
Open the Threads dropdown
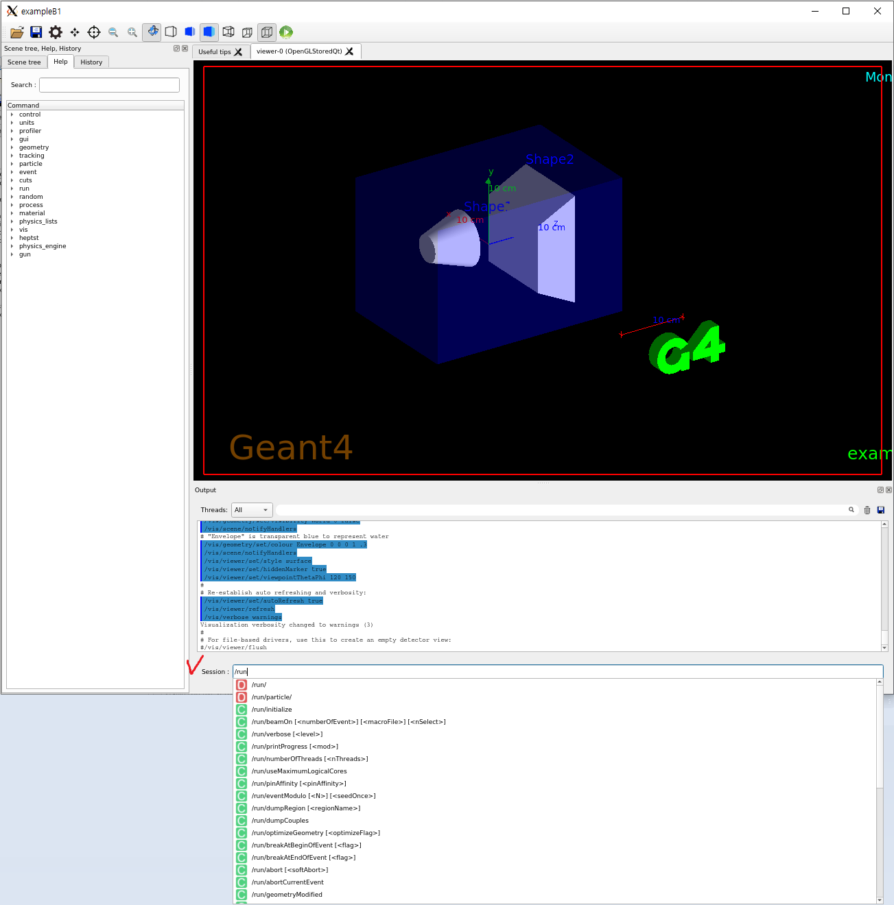(252, 510)
